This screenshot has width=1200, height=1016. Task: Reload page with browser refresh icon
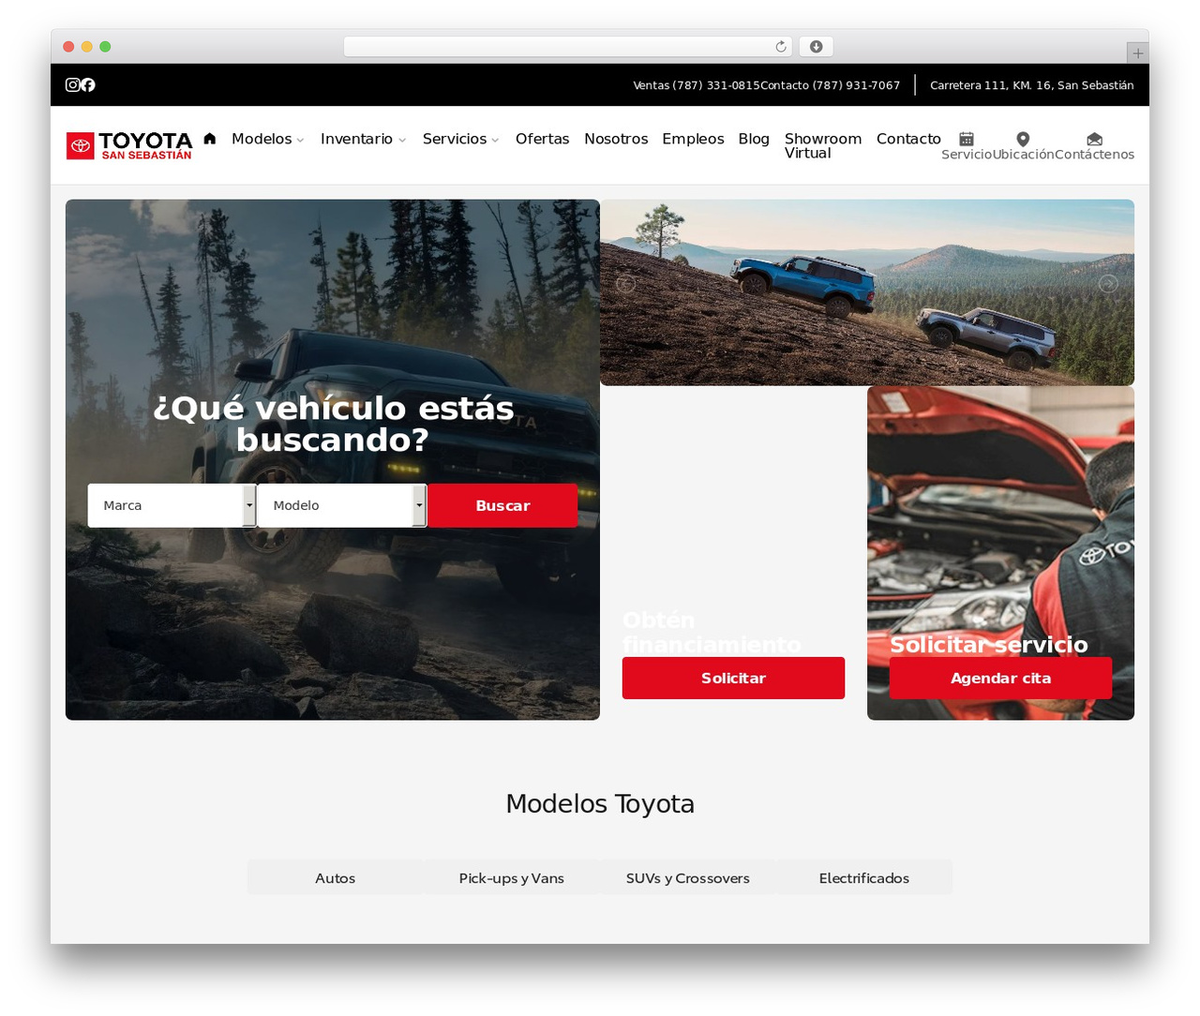(781, 47)
